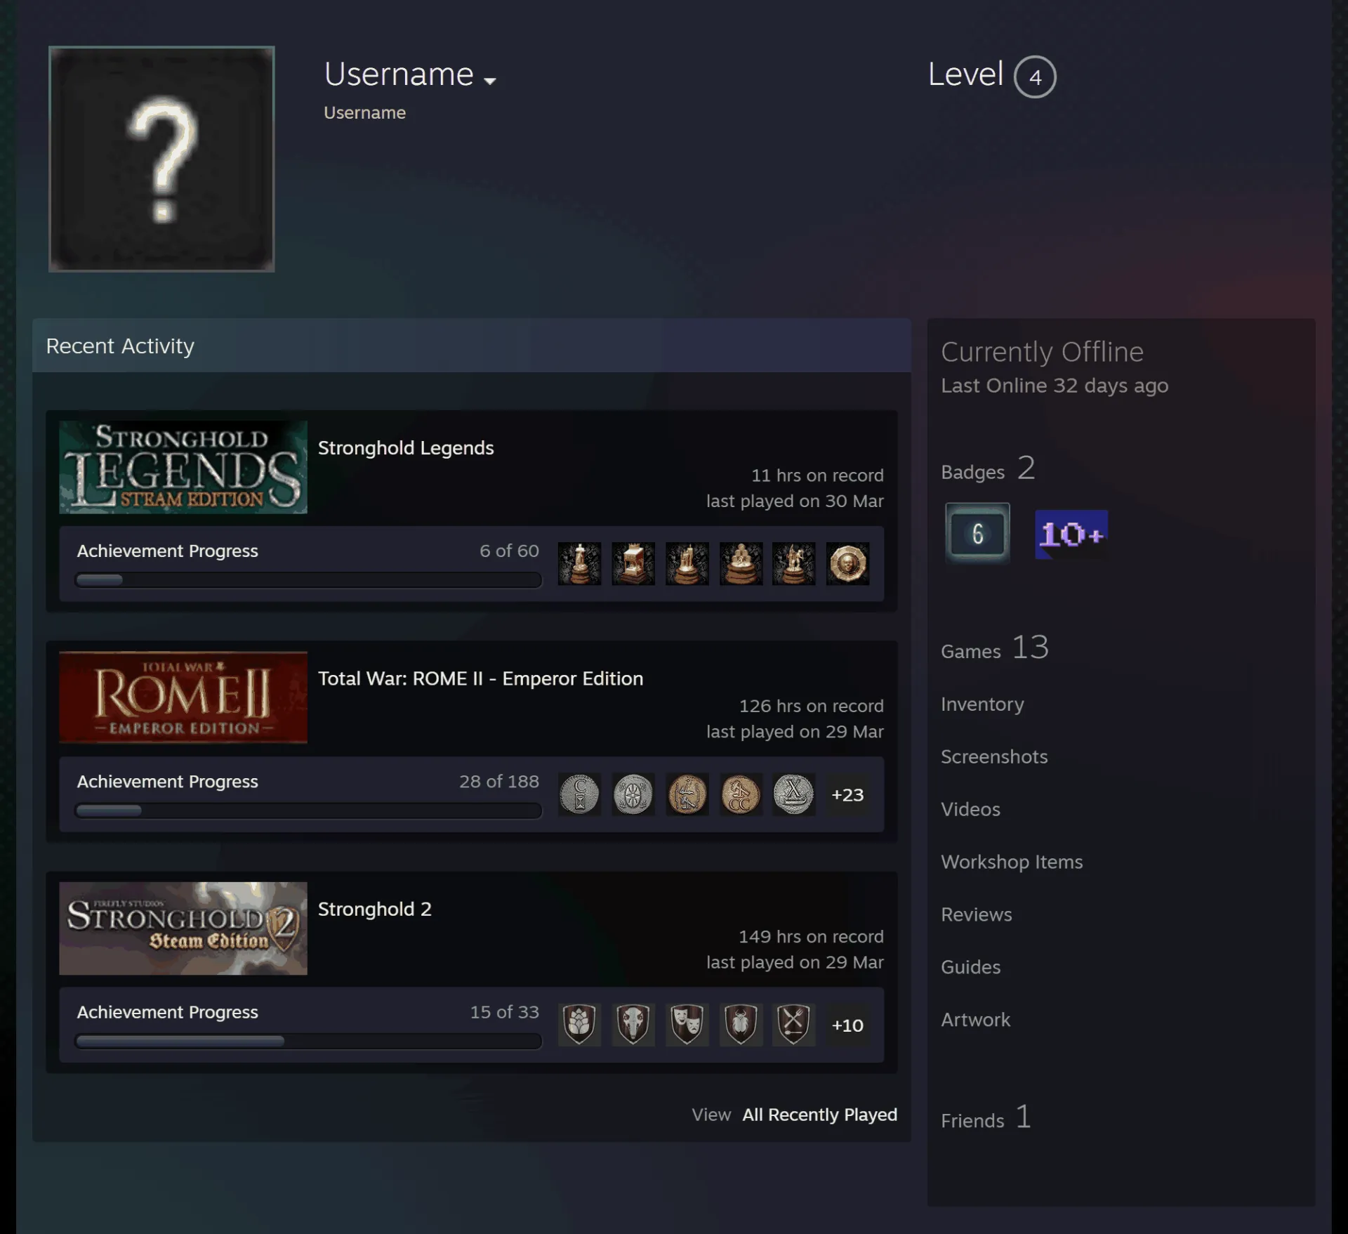Click the Stronghold 2 title link
The image size is (1348, 1234).
375,909
